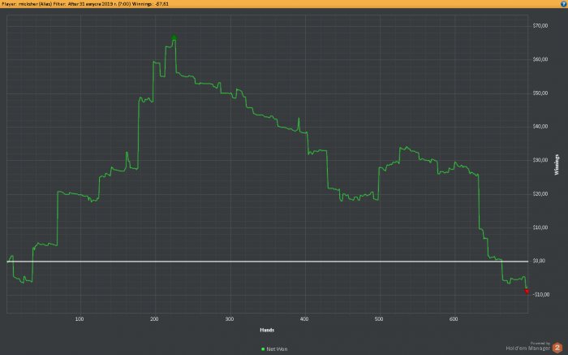Select the $70,00 y-axis label

pos(540,26)
